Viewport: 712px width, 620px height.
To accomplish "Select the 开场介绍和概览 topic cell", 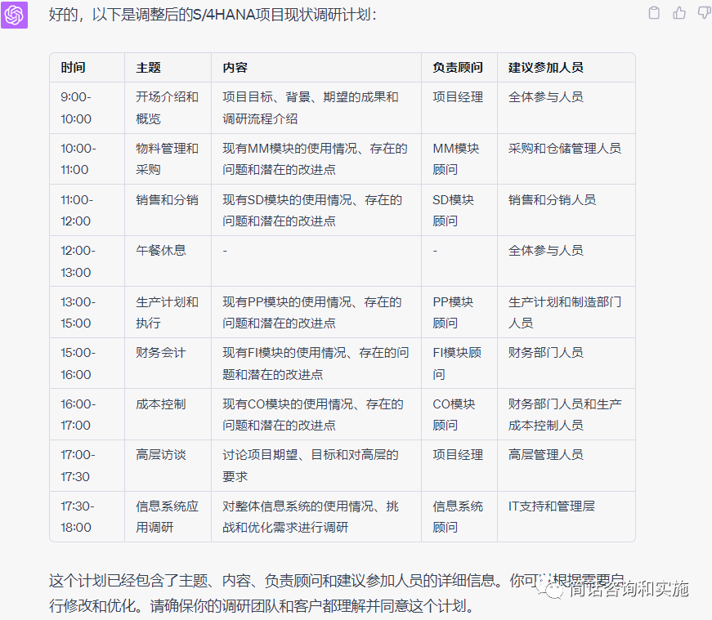I will point(167,107).
